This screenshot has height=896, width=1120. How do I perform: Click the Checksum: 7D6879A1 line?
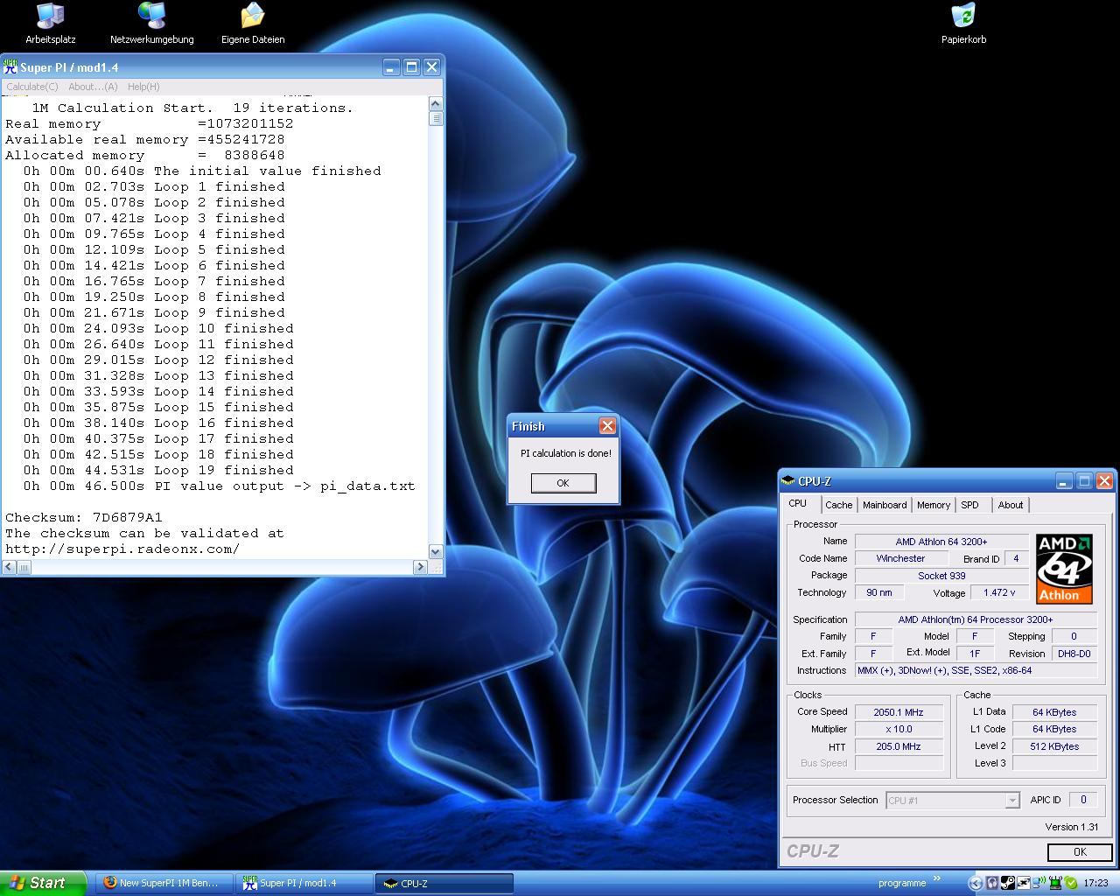(x=84, y=517)
